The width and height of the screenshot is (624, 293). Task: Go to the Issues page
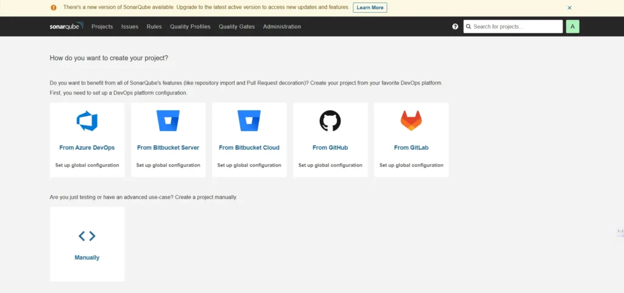pos(130,27)
